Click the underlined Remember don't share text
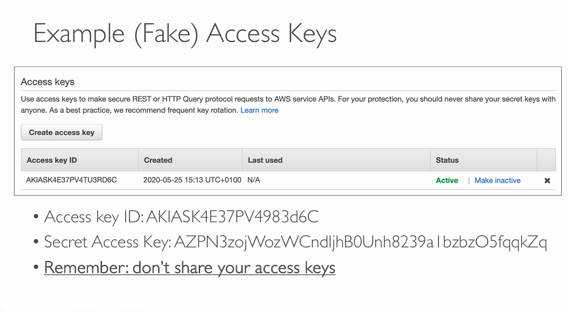The image size is (568, 312). 189,268
